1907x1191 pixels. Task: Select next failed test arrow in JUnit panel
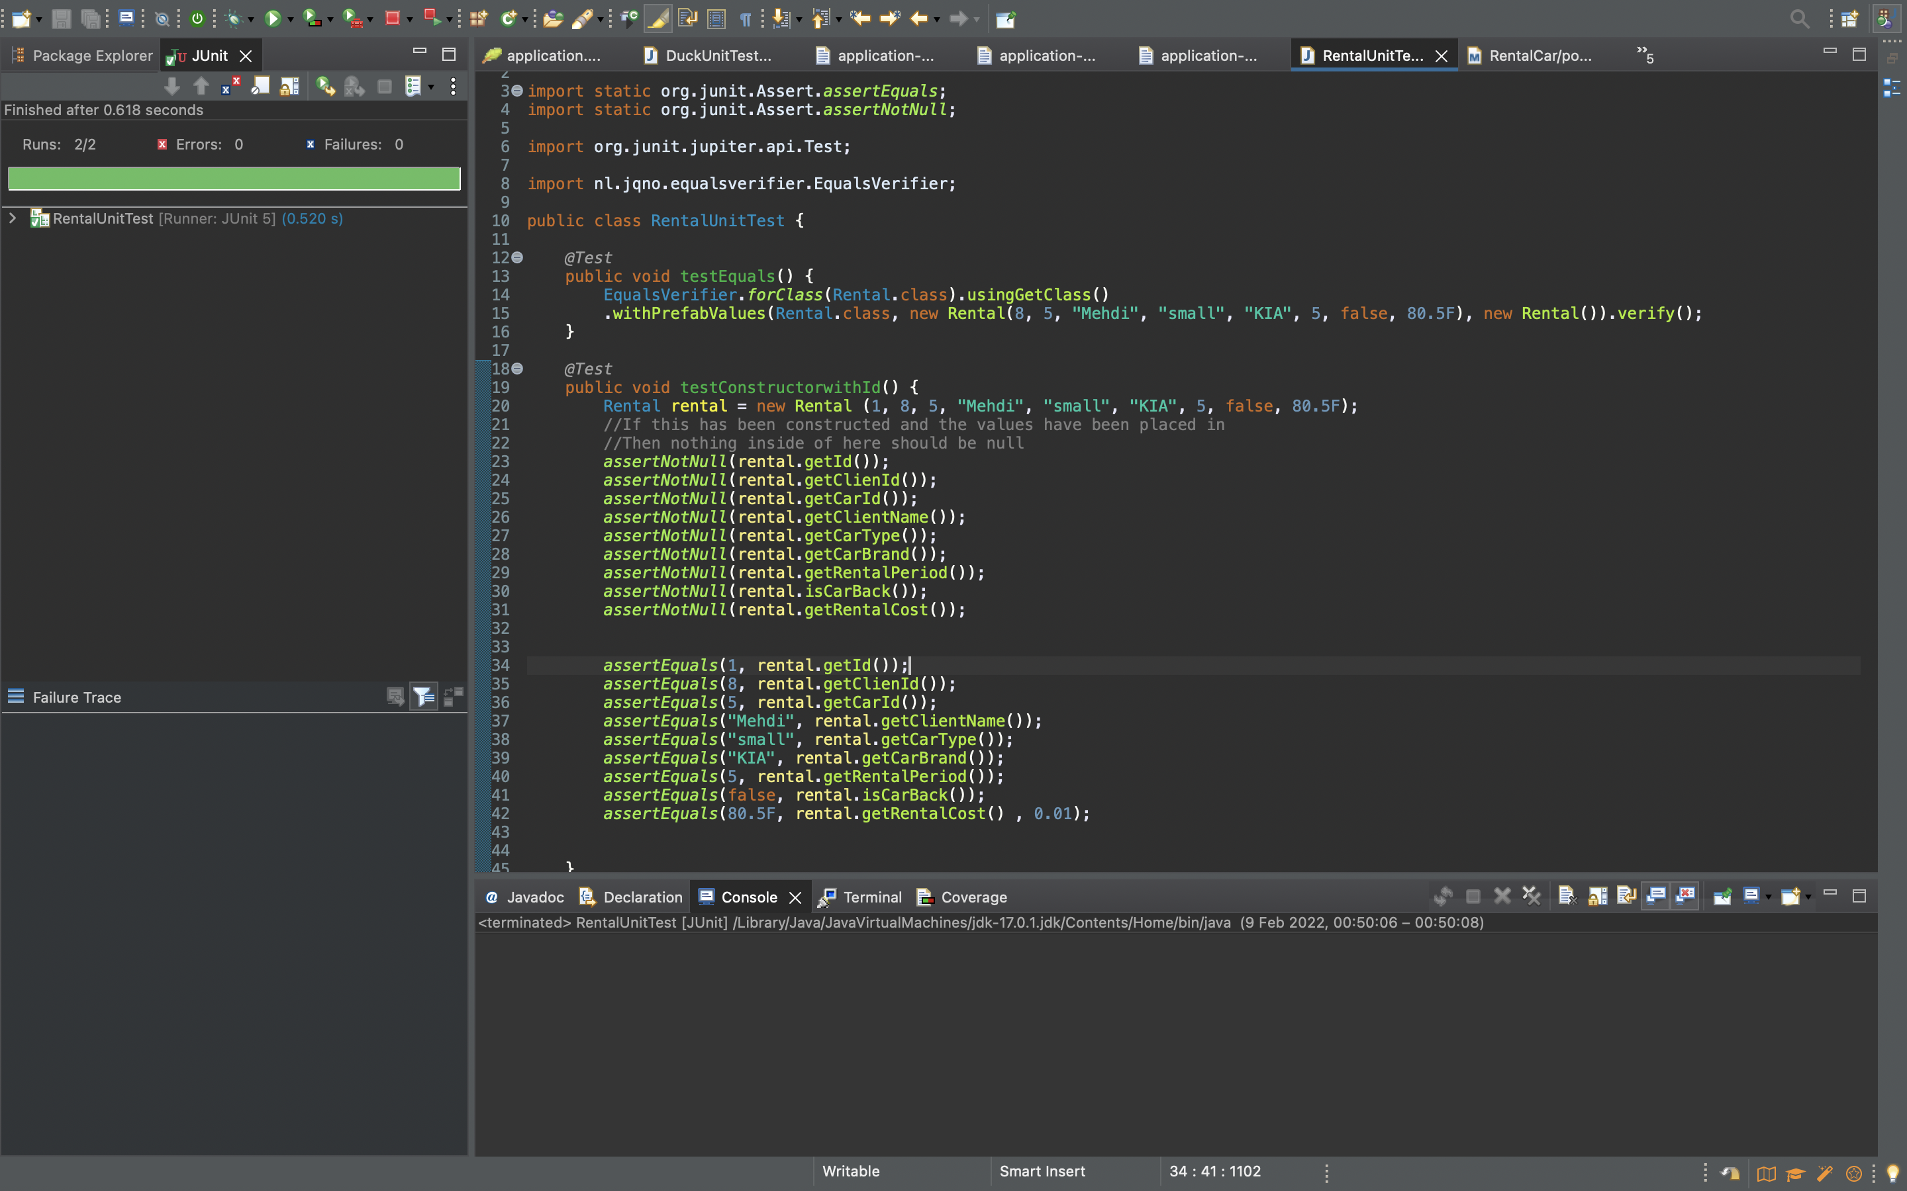171,86
